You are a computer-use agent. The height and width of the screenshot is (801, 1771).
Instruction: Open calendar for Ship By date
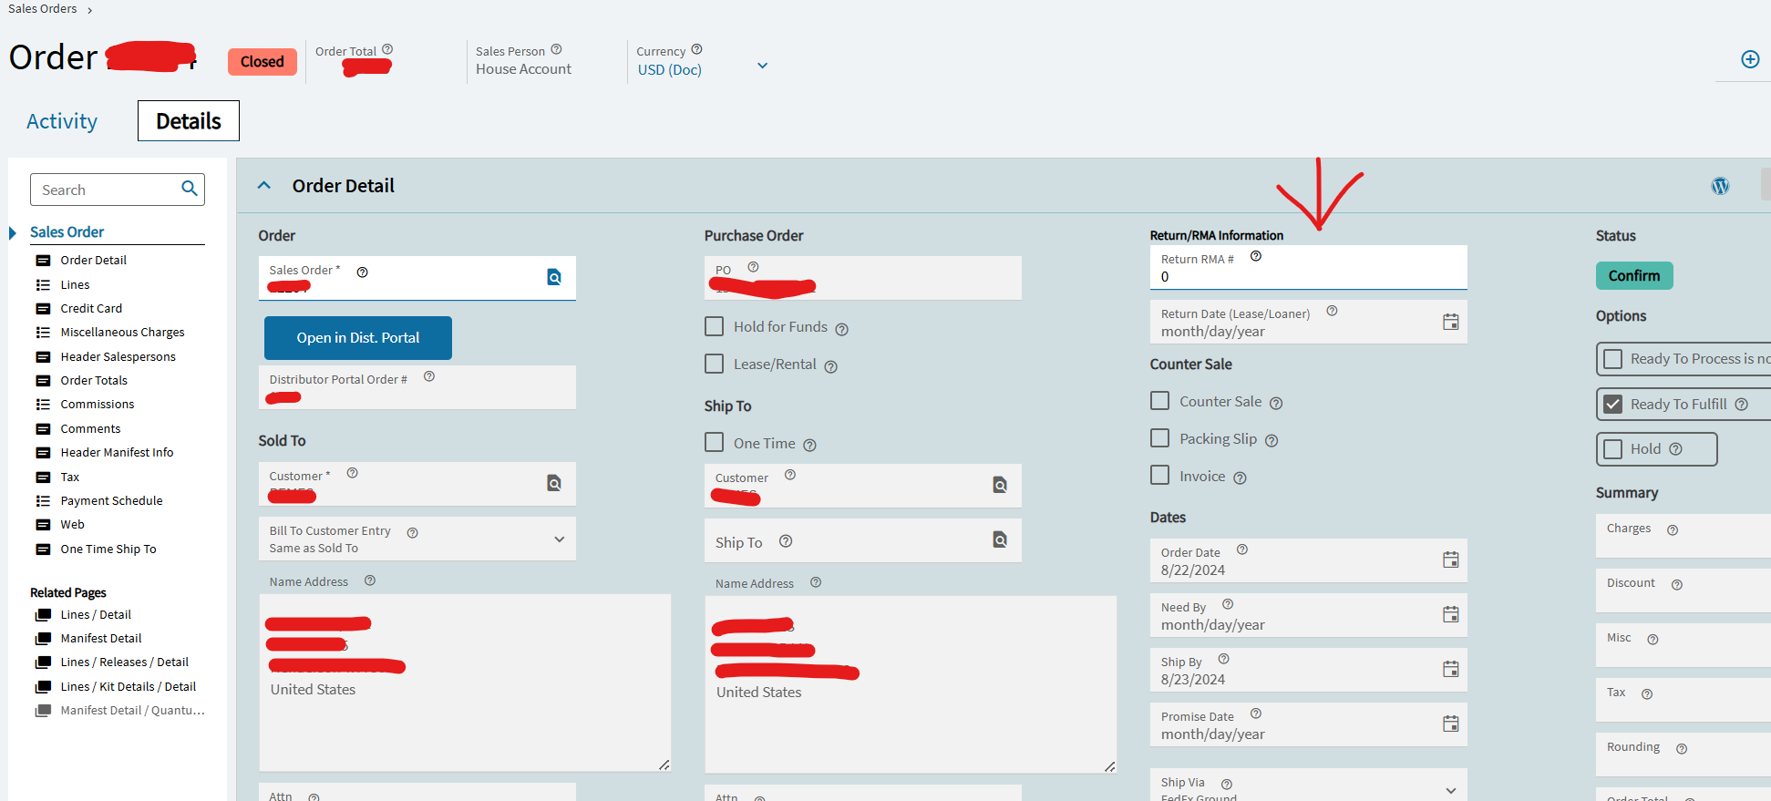click(1451, 669)
